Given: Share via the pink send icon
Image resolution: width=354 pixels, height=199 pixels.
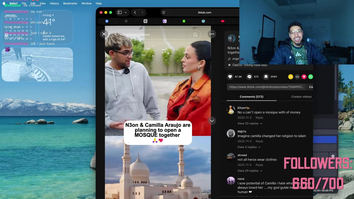Looking at the screenshot, I should point(304,77).
